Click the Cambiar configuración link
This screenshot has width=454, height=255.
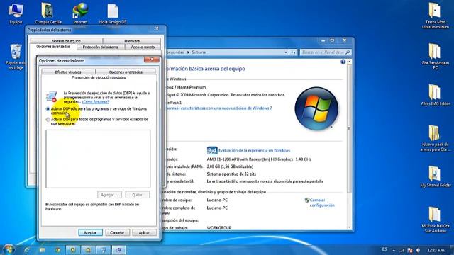322,203
